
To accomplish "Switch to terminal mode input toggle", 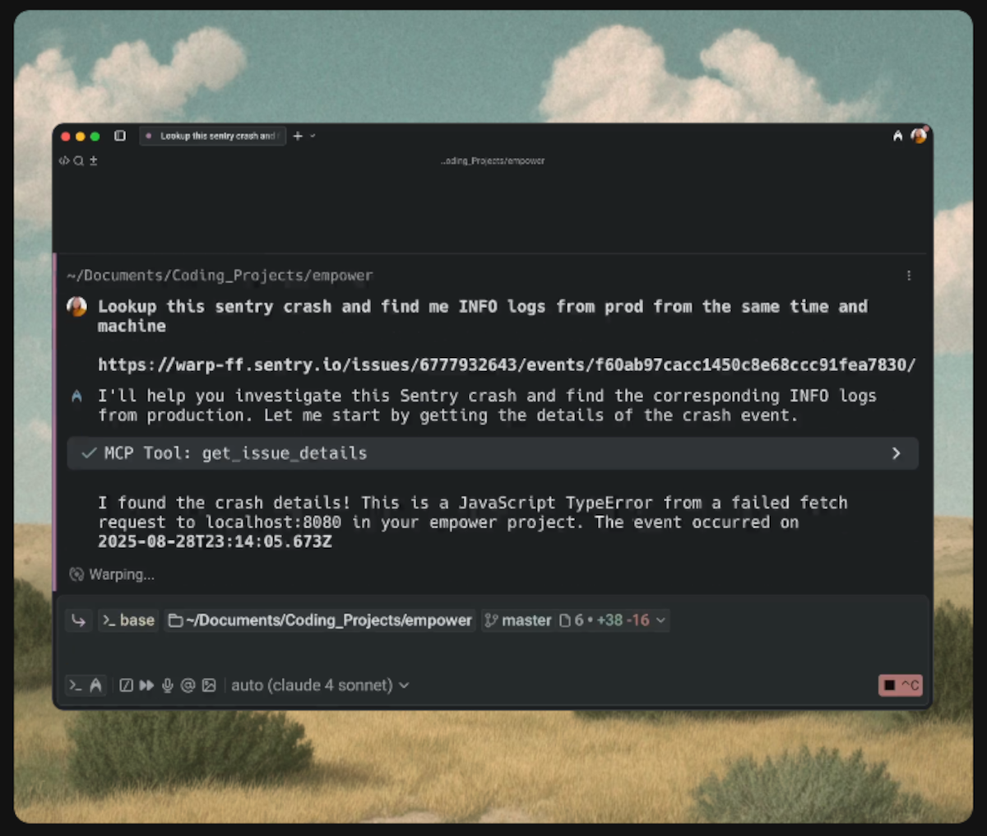I will coord(76,685).
